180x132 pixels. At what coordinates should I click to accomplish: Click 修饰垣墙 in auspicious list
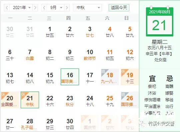pos(152,100)
